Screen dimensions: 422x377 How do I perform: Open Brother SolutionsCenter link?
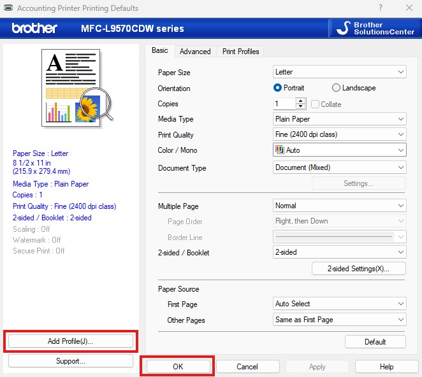375,28
